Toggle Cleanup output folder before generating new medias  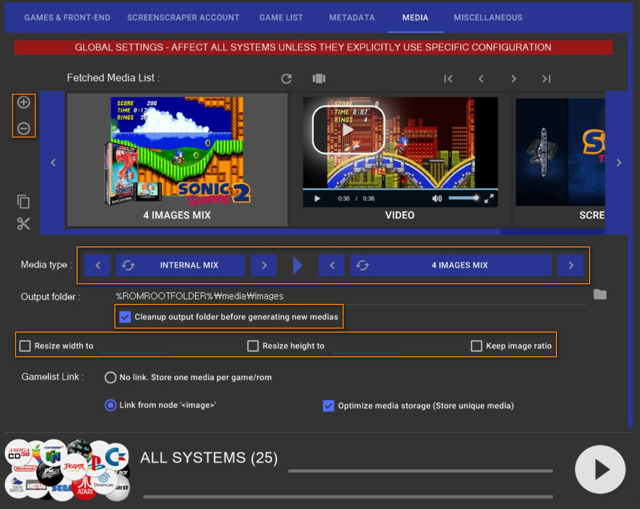click(125, 317)
